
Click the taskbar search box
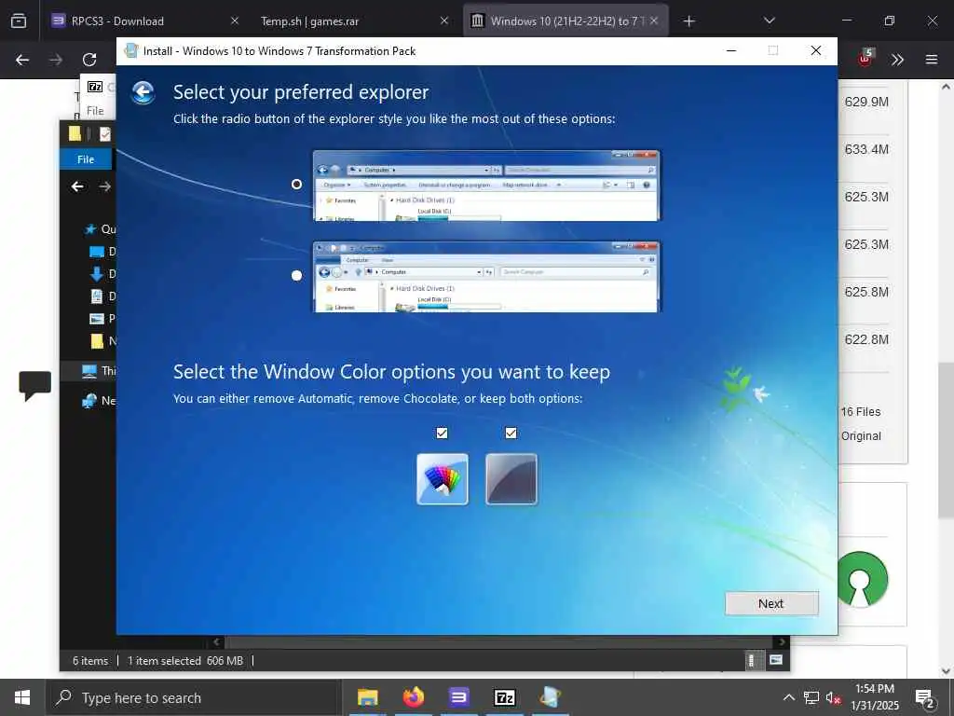click(x=192, y=697)
